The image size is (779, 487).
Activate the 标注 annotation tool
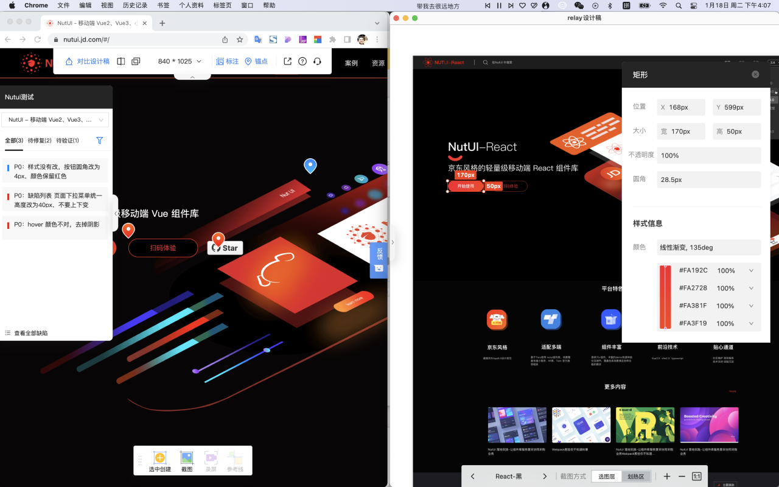coord(228,61)
